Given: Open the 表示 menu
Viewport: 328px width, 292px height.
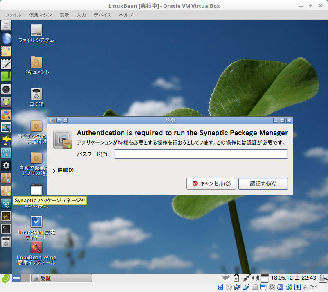Looking at the screenshot, I should [64, 15].
